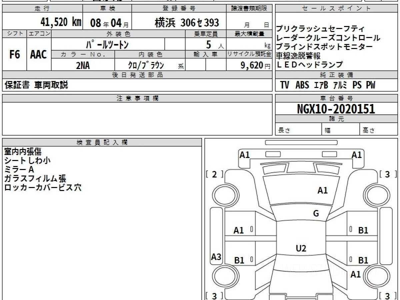The image size is (400, 300).
Task: Click the 後日発送部品 header
Action: 137,75
